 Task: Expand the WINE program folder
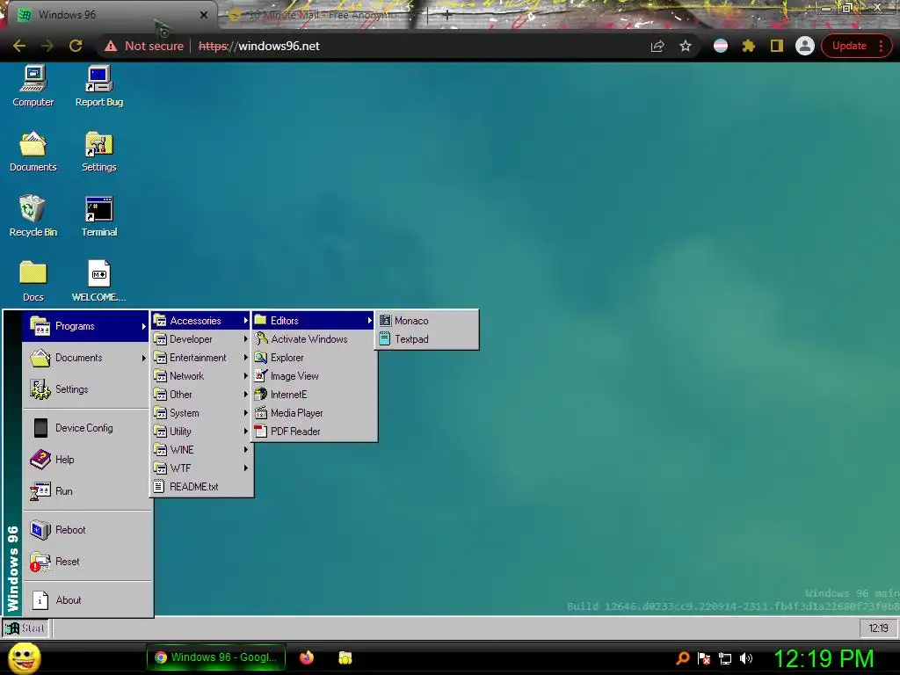(201, 449)
